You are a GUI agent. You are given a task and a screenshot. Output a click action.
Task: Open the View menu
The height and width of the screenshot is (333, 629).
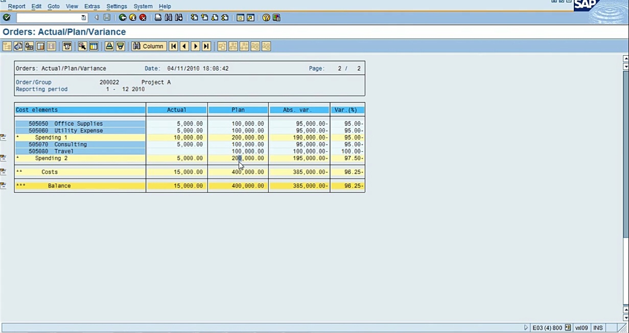pyautogui.click(x=72, y=6)
